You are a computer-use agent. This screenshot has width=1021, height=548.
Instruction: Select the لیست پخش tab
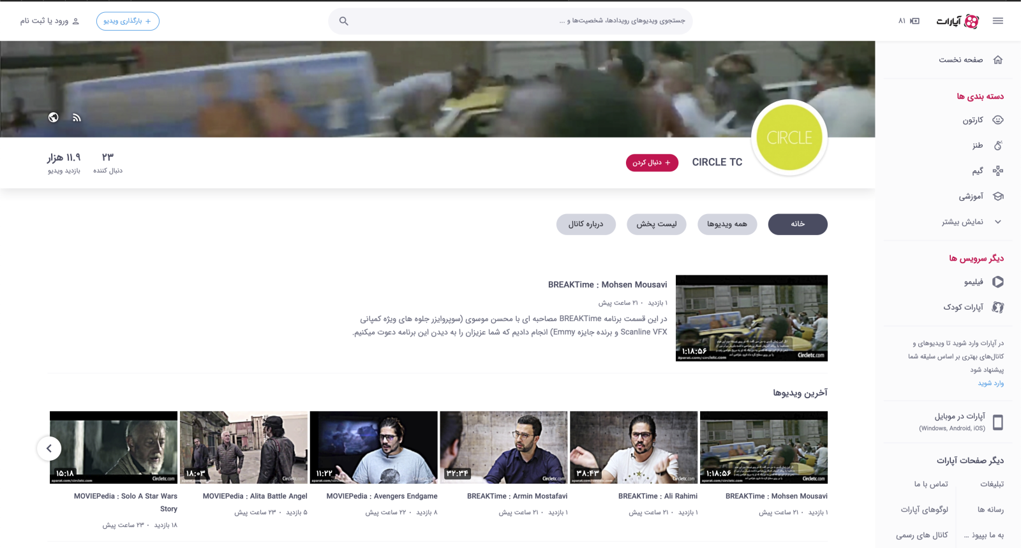(657, 224)
